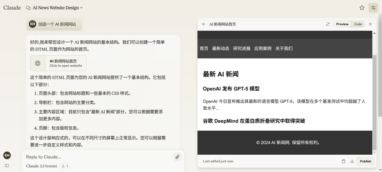Viewport: 382px width, 172px height.
Task: Click the OpenAI 今日宣布 article summary paragraph
Action: (284, 105)
